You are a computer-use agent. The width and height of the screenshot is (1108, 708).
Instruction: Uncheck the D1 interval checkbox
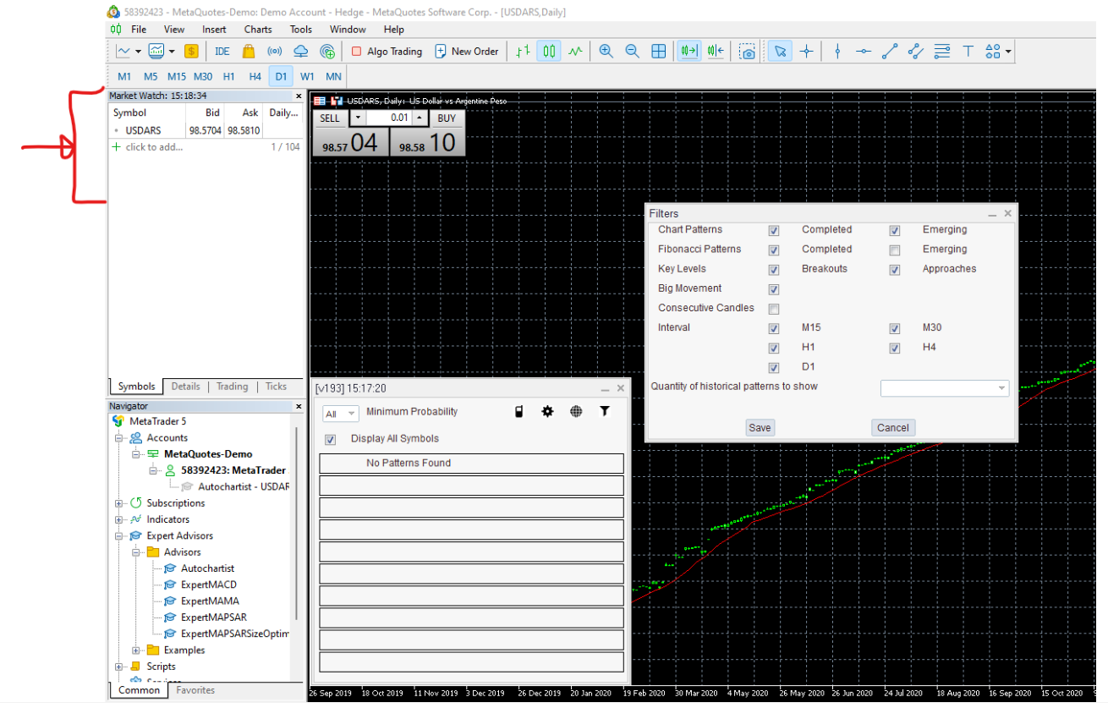tap(774, 368)
